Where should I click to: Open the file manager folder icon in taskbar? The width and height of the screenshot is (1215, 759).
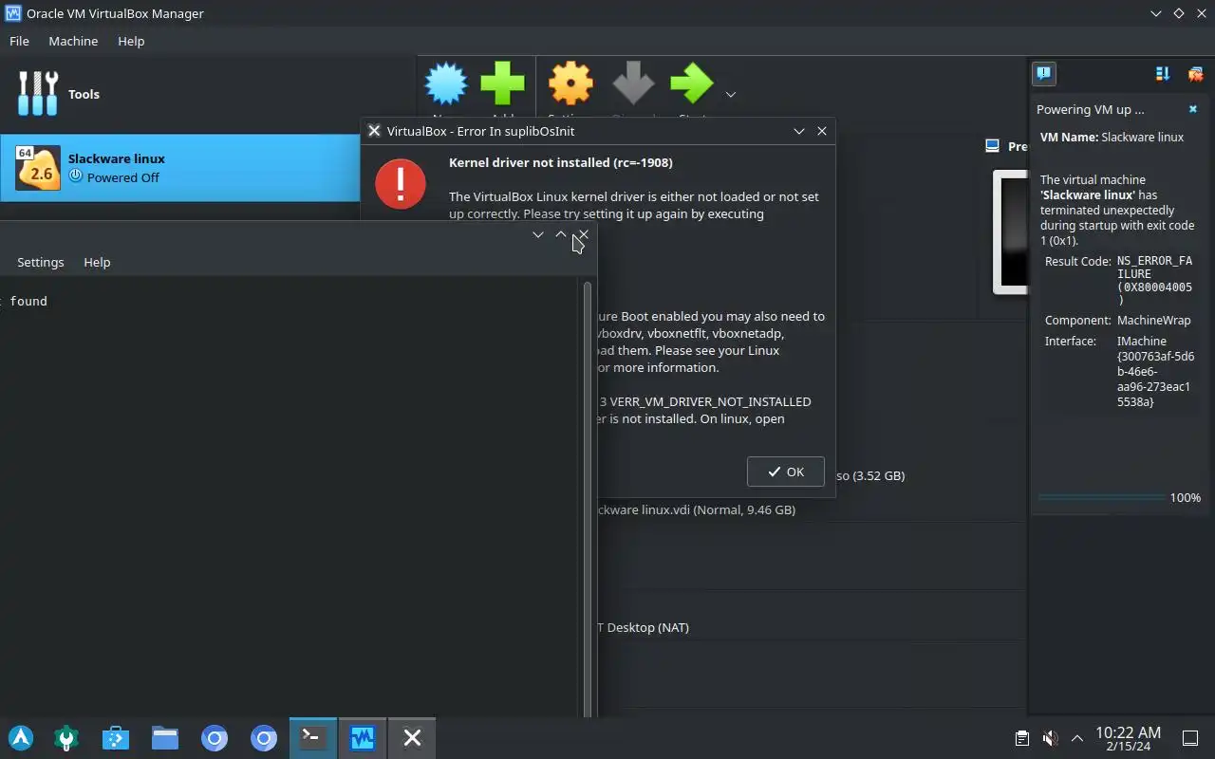coord(165,738)
